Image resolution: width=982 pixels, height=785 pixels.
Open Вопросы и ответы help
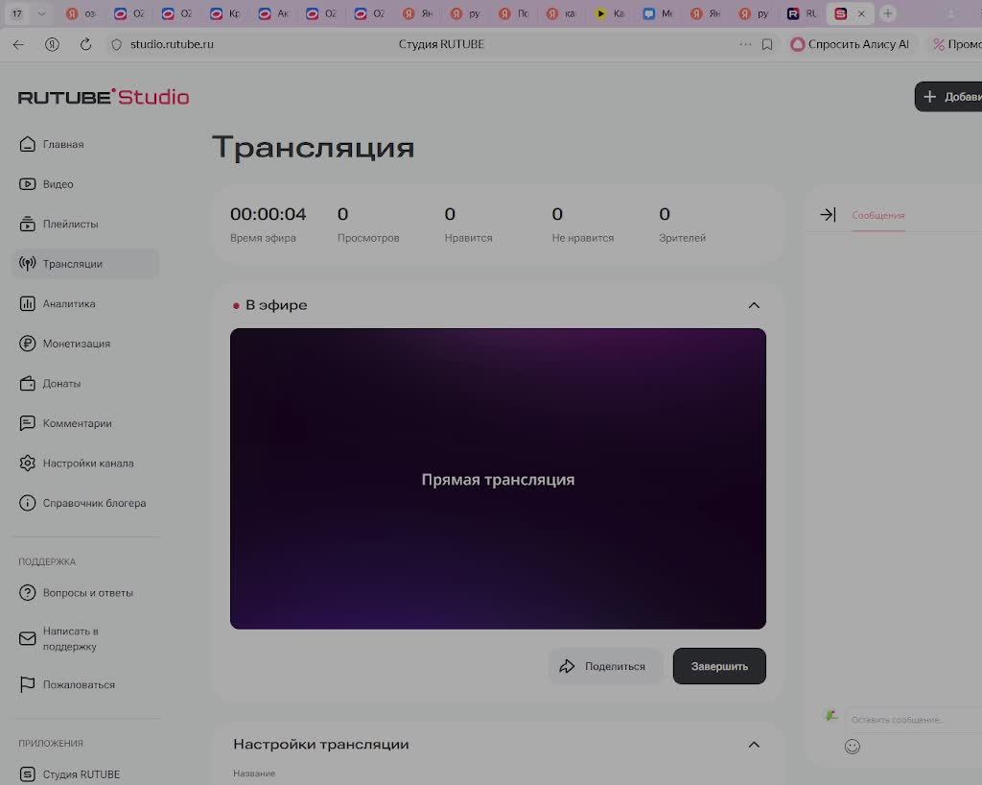click(76, 593)
